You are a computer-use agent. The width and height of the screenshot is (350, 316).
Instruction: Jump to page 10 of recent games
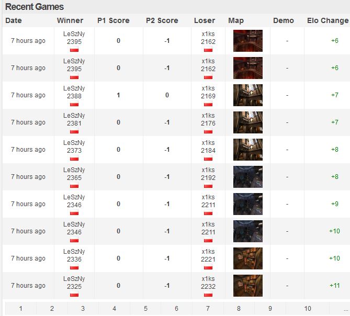pos(307,309)
